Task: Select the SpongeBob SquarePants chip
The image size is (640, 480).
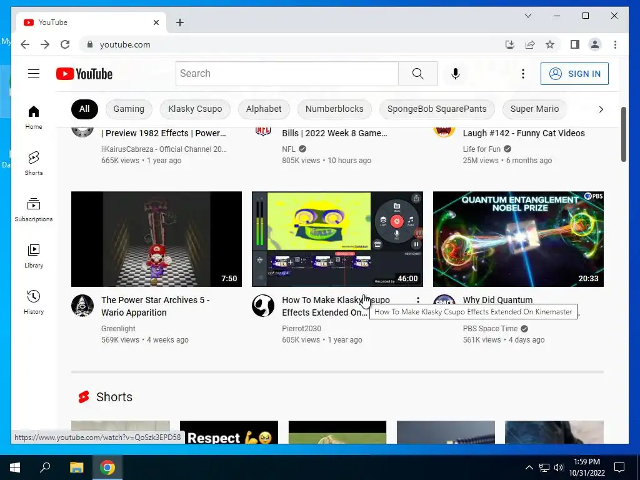Action: [437, 109]
